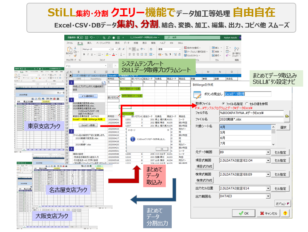Image resolution: width=308 pixels, height=232 pixels.
Task: Click the Underline icon in Font group
Action: [x=91, y=55]
